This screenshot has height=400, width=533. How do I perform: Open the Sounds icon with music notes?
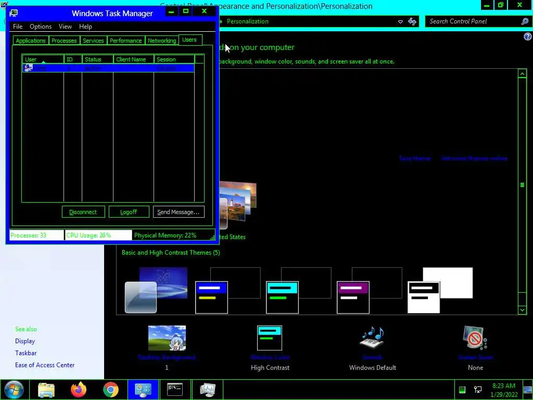click(x=373, y=337)
